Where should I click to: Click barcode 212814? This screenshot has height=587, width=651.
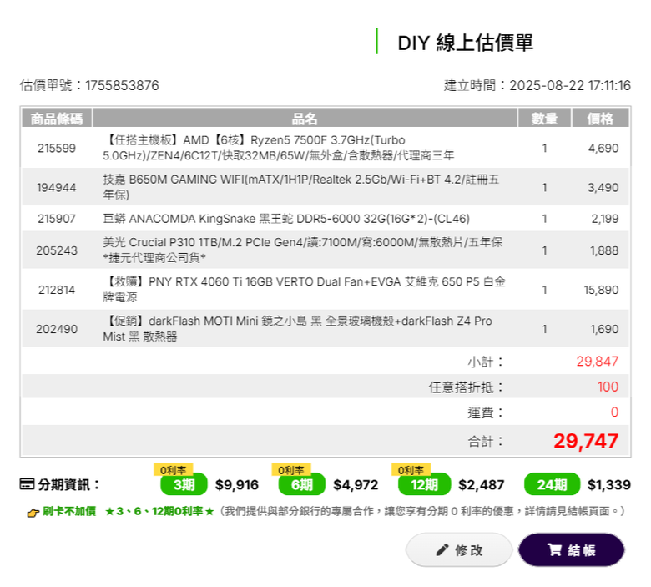(x=57, y=290)
